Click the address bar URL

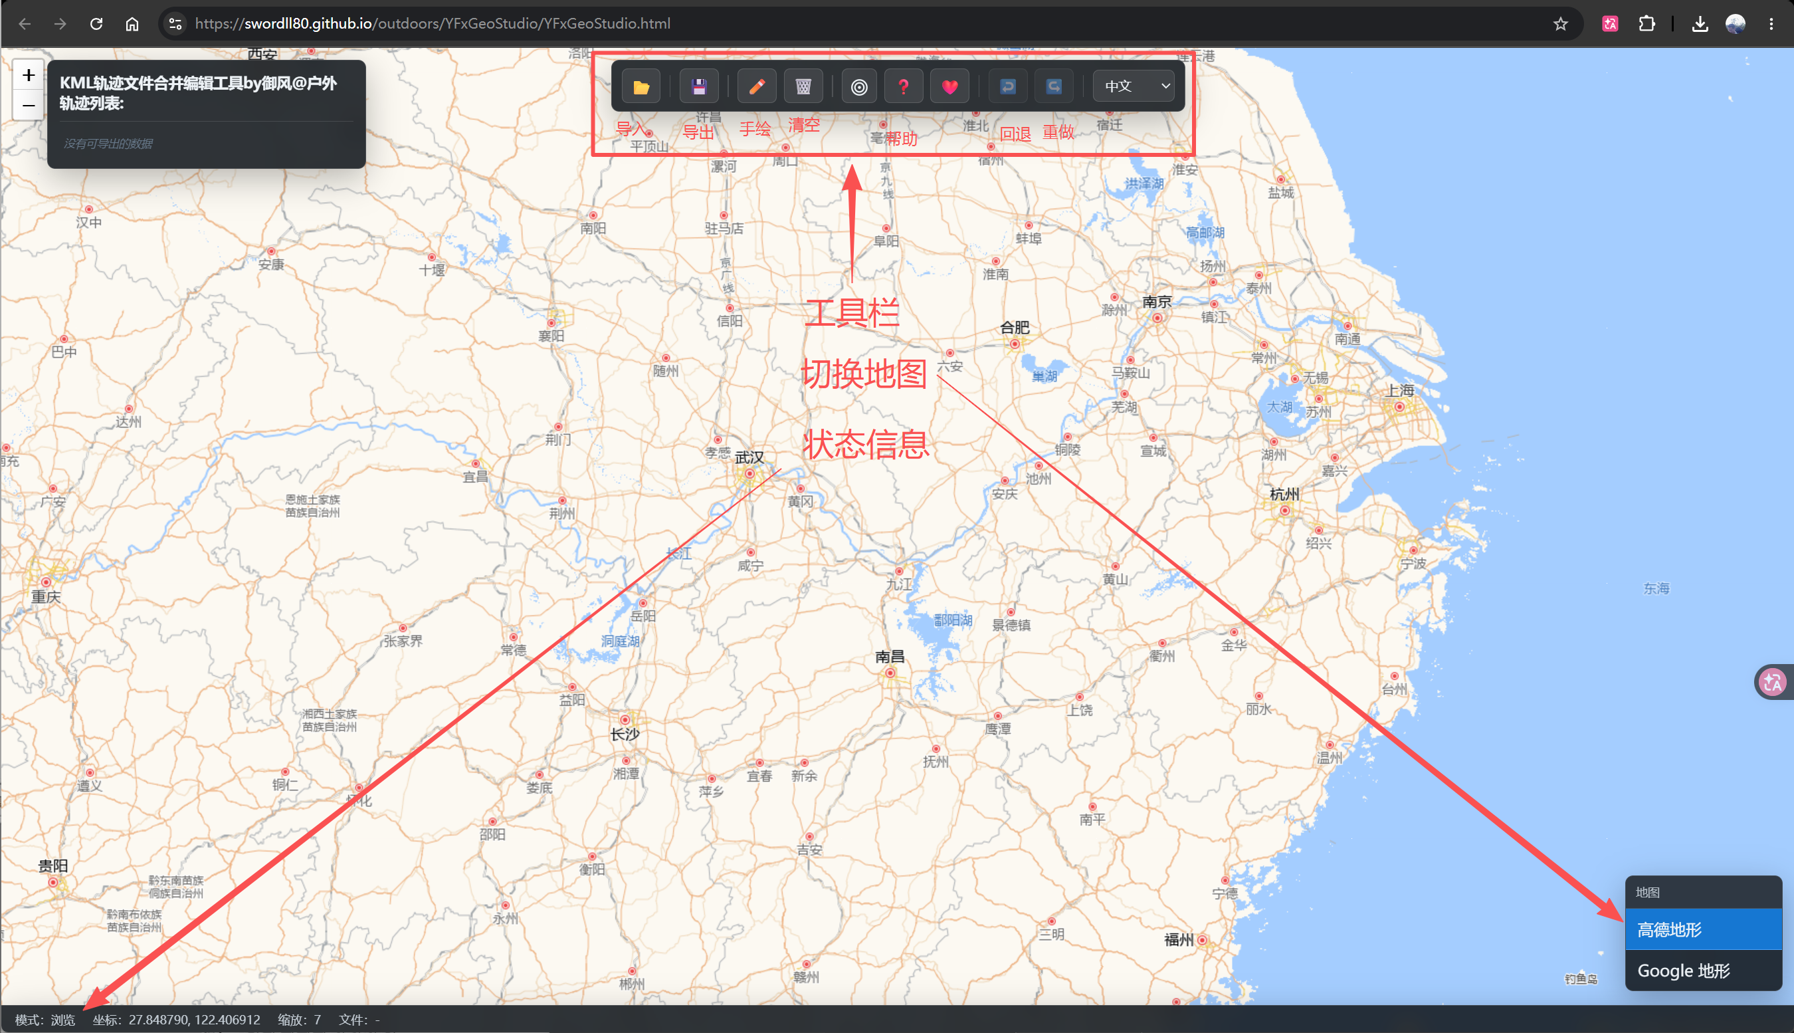[433, 24]
